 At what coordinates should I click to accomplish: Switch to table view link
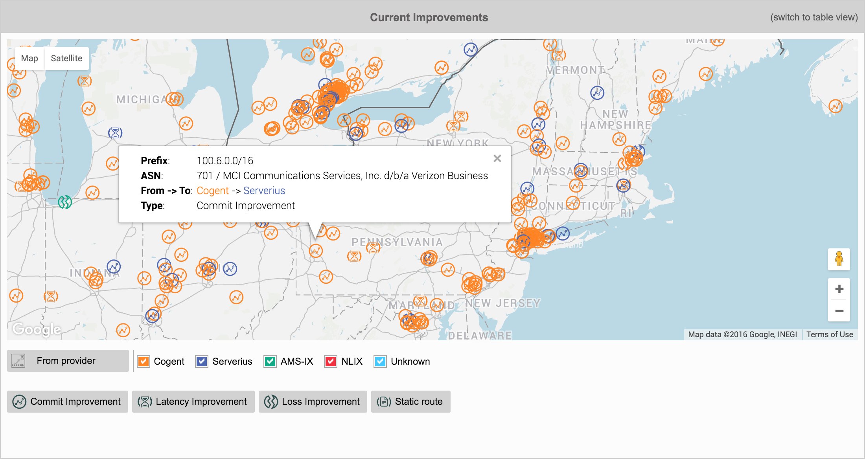pyautogui.click(x=814, y=17)
